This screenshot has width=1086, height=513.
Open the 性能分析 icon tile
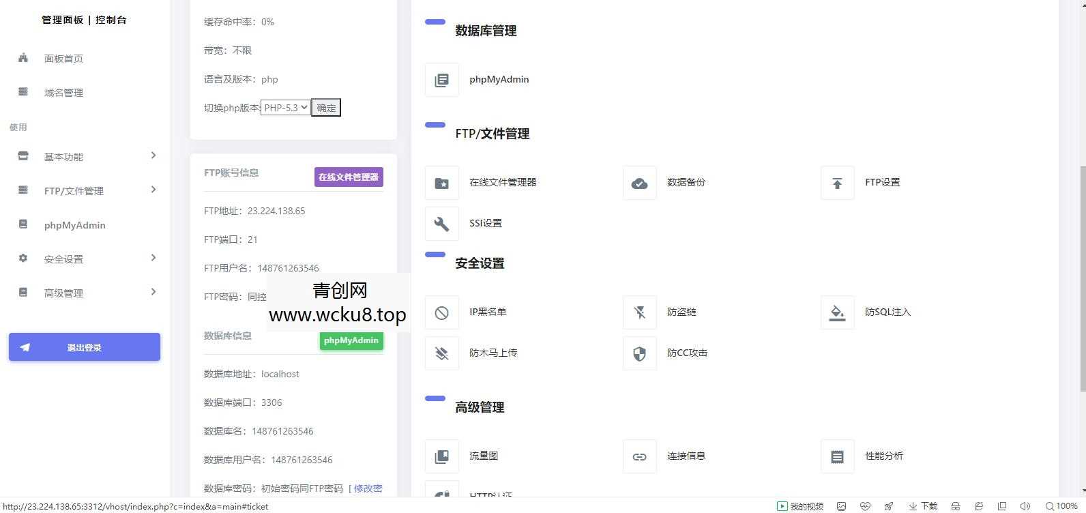(x=838, y=456)
